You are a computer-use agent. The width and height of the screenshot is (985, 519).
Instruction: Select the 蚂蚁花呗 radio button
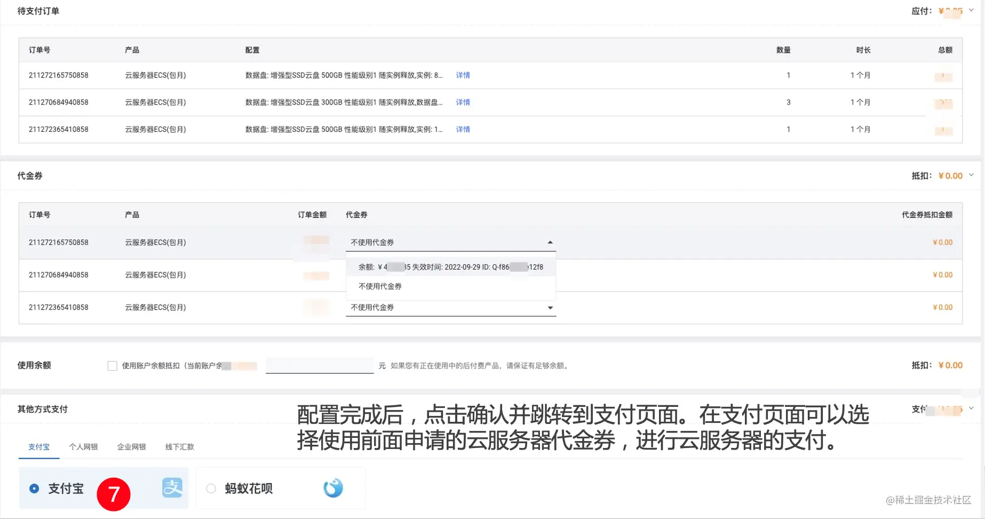(211, 488)
